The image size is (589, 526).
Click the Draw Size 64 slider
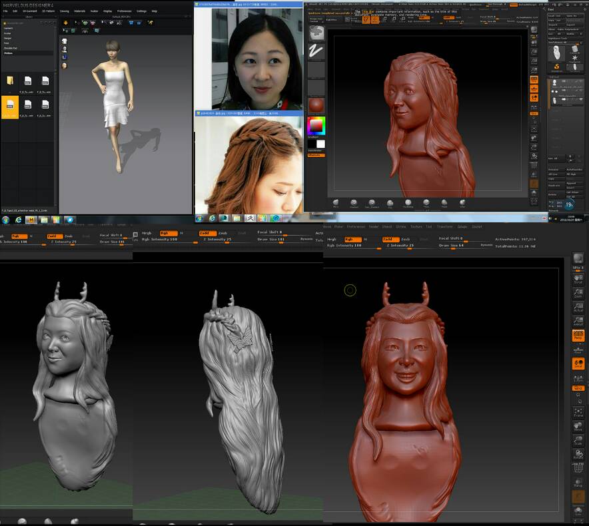(x=452, y=246)
